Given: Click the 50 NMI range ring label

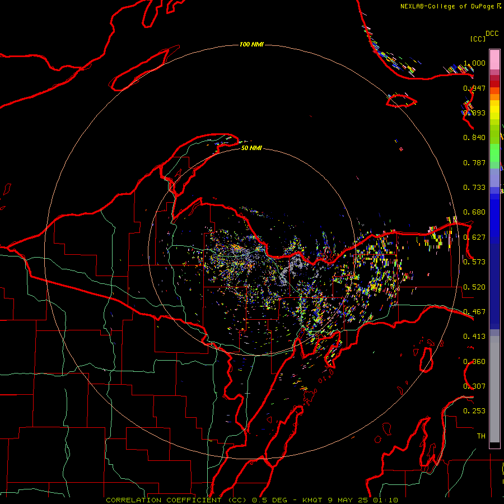Looking at the screenshot, I should (251, 148).
